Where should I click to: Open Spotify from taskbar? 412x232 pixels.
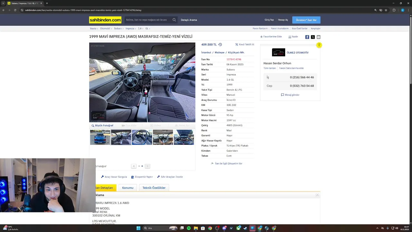(x=189, y=228)
